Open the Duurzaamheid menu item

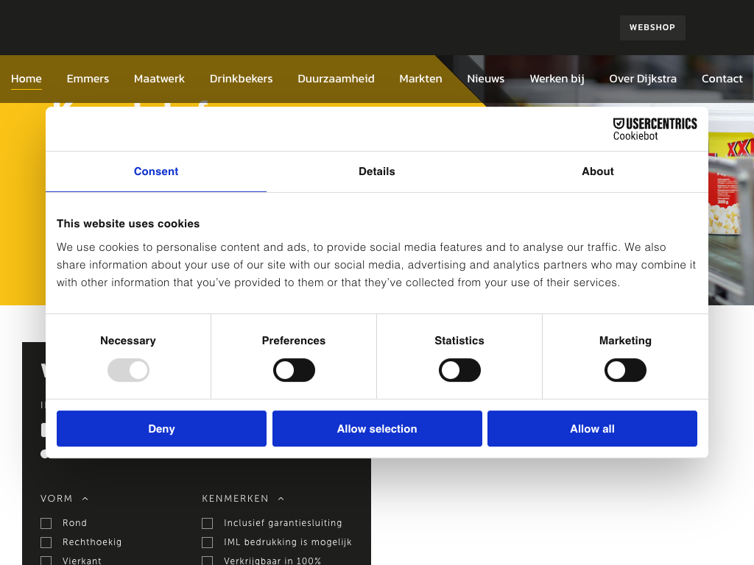click(x=336, y=79)
